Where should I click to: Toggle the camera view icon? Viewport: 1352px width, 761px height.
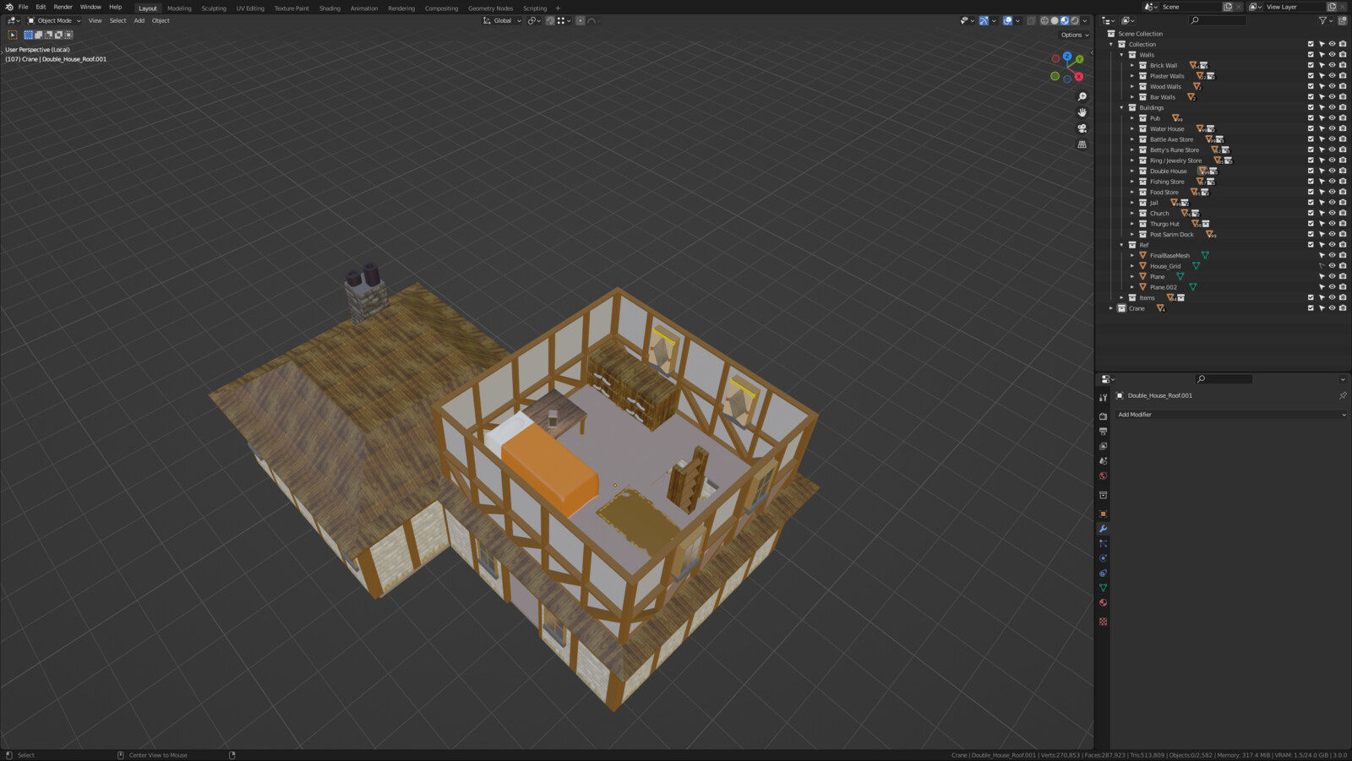1082,128
